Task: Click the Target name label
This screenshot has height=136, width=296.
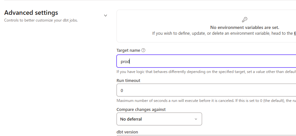Action: (128, 50)
